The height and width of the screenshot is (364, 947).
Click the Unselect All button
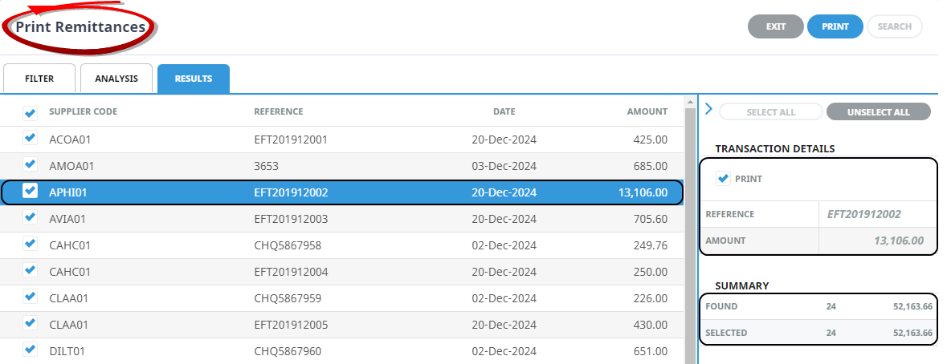[x=878, y=112]
